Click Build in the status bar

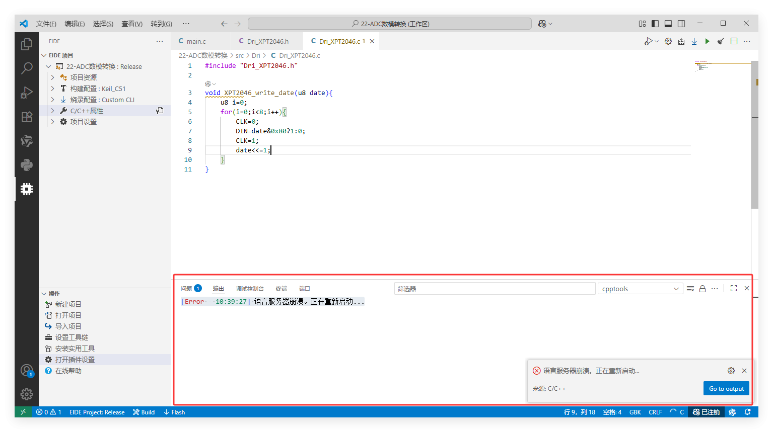point(144,412)
